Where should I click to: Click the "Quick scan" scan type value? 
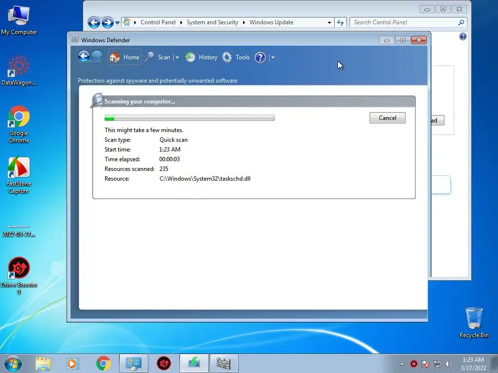point(174,140)
